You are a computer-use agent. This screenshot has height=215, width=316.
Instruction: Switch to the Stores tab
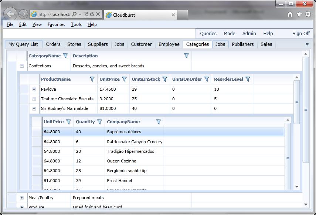pyautogui.click(x=74, y=44)
